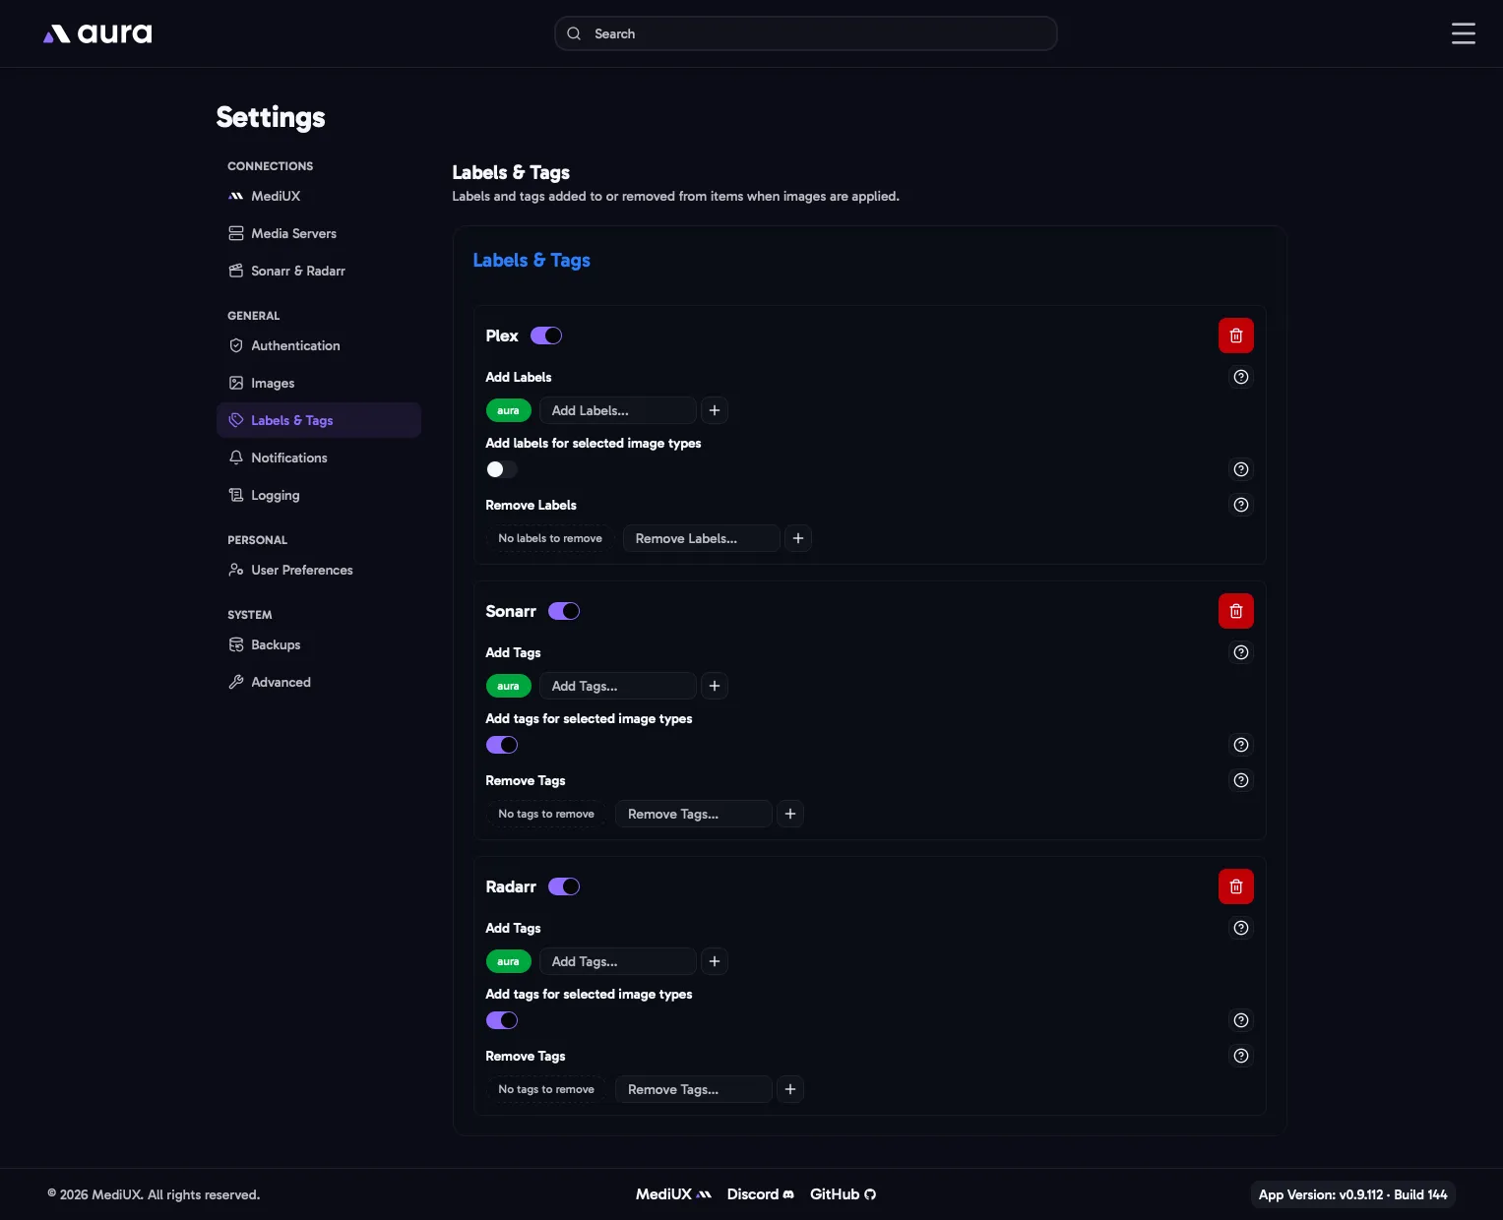This screenshot has width=1503, height=1220.
Task: Click the aura logo
Action: [x=97, y=33]
